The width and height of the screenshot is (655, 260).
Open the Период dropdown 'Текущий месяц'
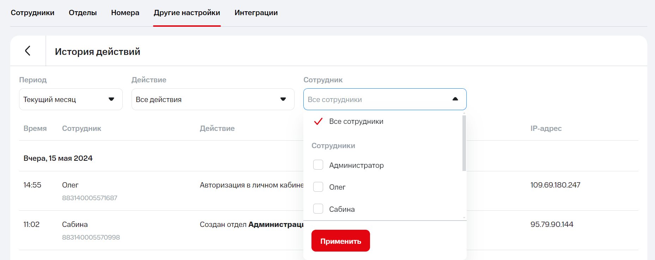click(x=71, y=99)
